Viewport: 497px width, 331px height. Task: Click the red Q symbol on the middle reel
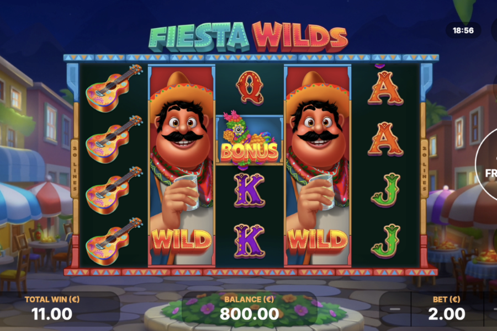pyautogui.click(x=250, y=87)
